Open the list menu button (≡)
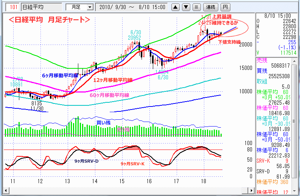The width and height of the screenshot is (300, 196). [196, 7]
